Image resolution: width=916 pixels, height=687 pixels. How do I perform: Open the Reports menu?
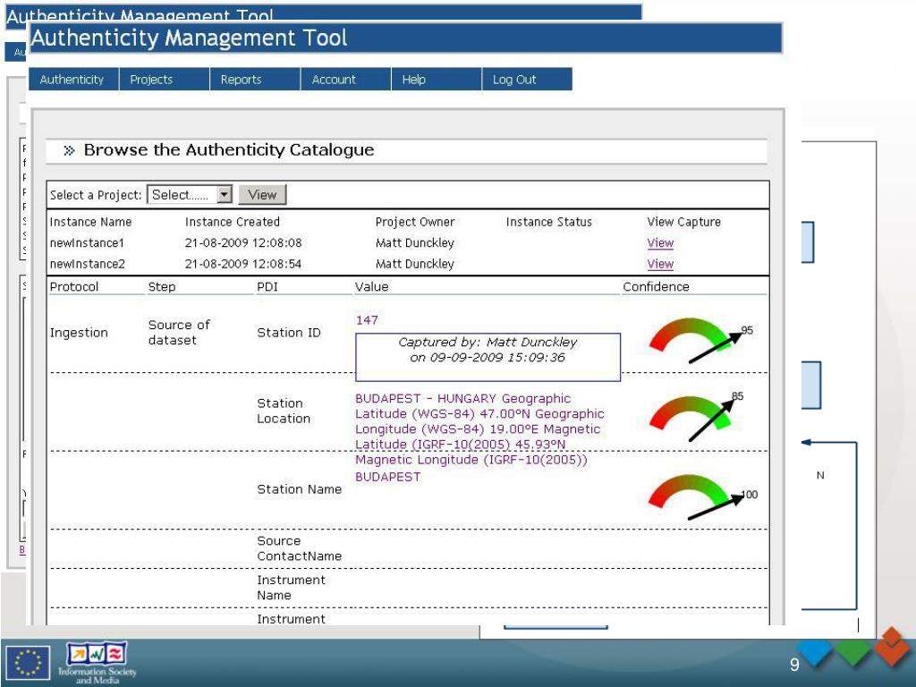[x=255, y=80]
